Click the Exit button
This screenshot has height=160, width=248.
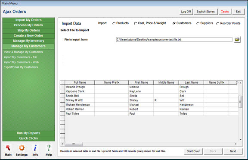click(x=238, y=12)
